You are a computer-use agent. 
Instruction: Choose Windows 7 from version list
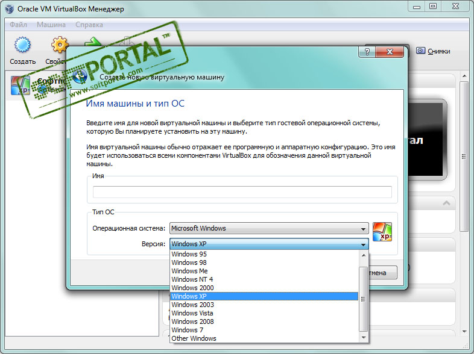pyautogui.click(x=264, y=330)
